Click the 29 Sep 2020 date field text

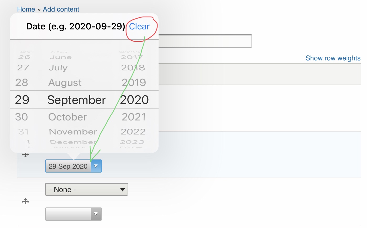tap(68, 166)
